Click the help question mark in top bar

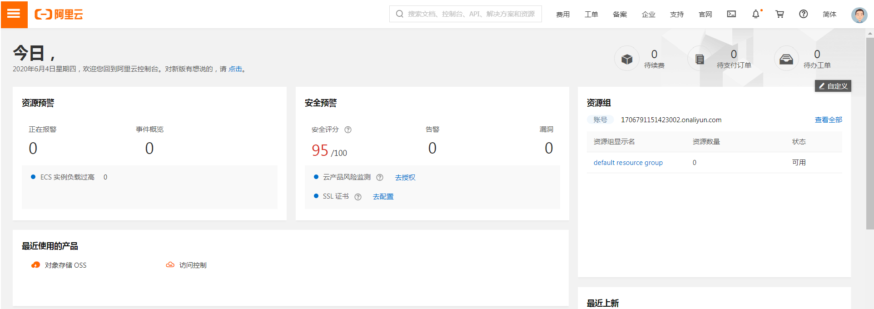(803, 14)
